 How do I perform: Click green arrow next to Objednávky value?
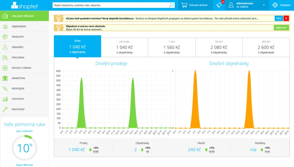tap(142, 150)
